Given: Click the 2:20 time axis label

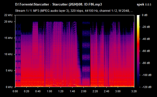Looking at the screenshot, I should point(95,91).
